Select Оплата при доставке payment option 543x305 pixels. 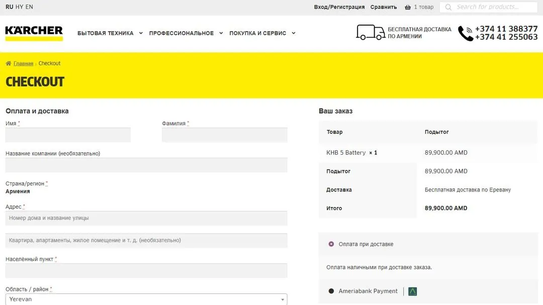coord(331,244)
